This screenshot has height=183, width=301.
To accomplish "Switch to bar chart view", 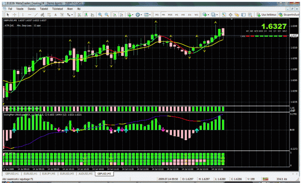I will pyautogui.click(x=79, y=15).
